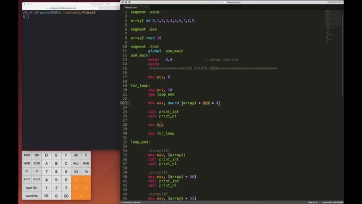This screenshot has width=362, height=204.
Task: Click the shift-right >> calculator key
Action: (x=37, y=171)
